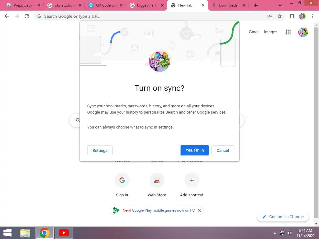Image resolution: width=319 pixels, height=239 pixels.
Task: Click the Google search box magnifier icon
Action: (x=78, y=120)
